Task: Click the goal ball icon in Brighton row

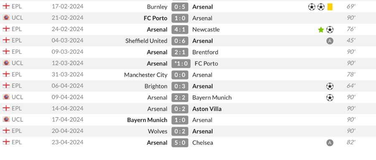Action: [330, 86]
